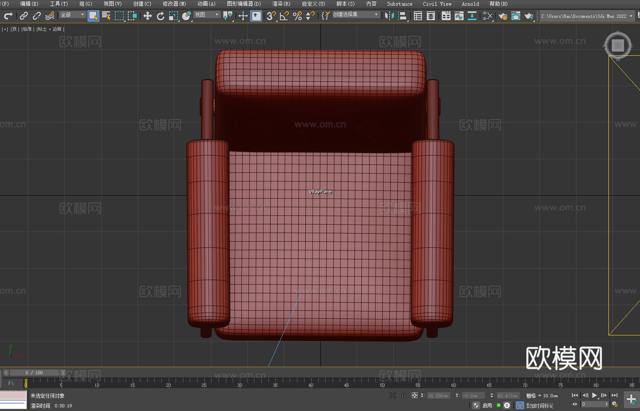Toggle the Ribbon display icon
This screenshot has width=640, height=411.
446,16
